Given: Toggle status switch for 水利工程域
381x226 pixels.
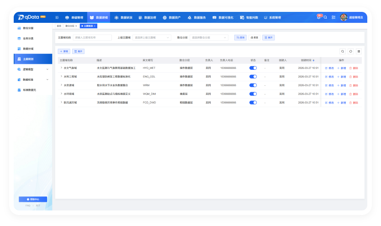Looking at the screenshot, I should (x=253, y=76).
